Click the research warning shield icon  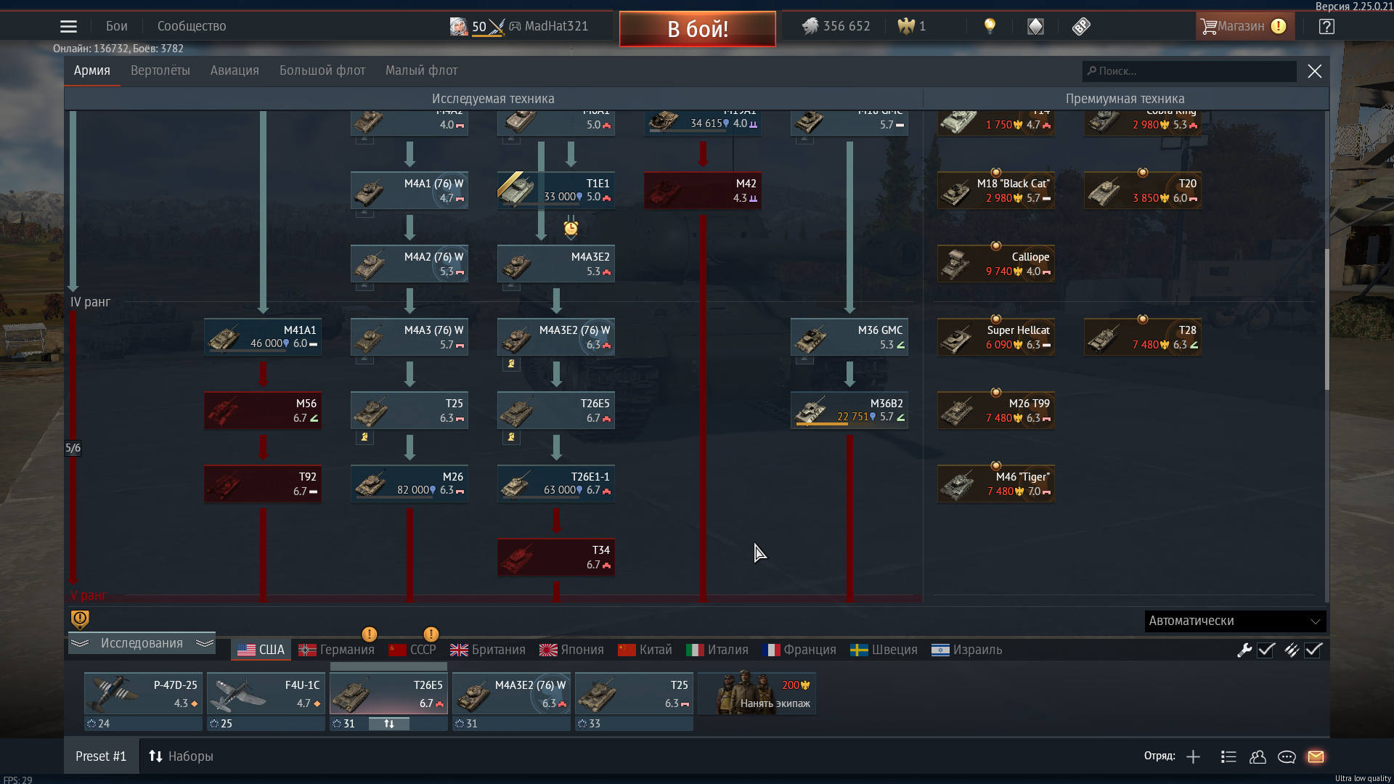point(80,619)
